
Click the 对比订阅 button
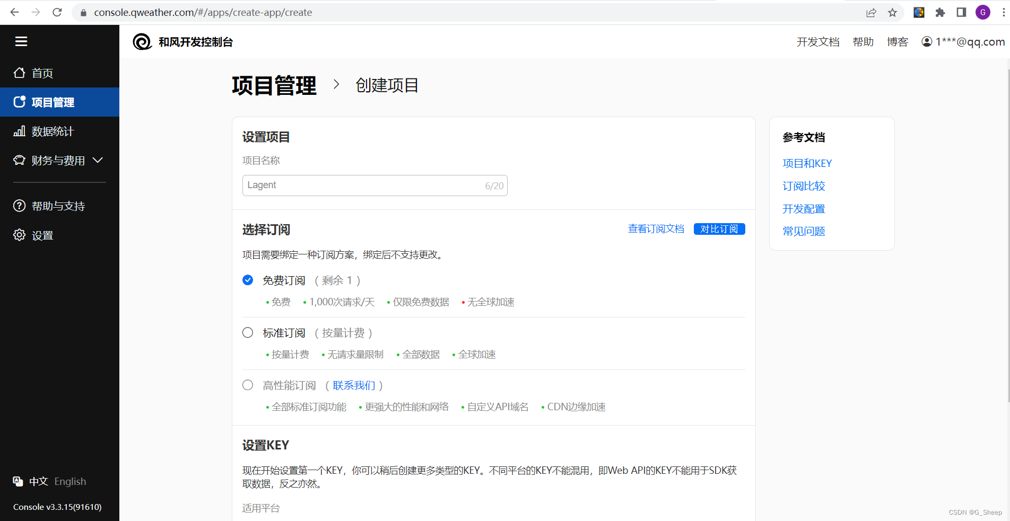click(719, 229)
